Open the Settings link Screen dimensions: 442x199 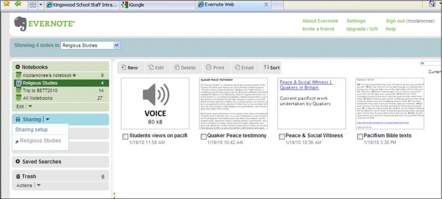click(356, 21)
